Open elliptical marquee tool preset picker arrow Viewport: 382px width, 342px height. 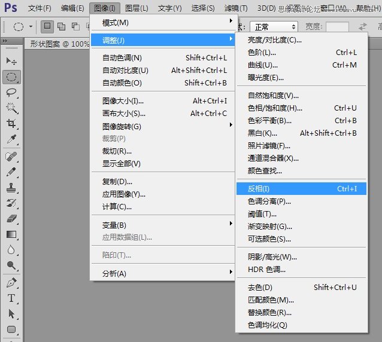pyautogui.click(x=31, y=26)
